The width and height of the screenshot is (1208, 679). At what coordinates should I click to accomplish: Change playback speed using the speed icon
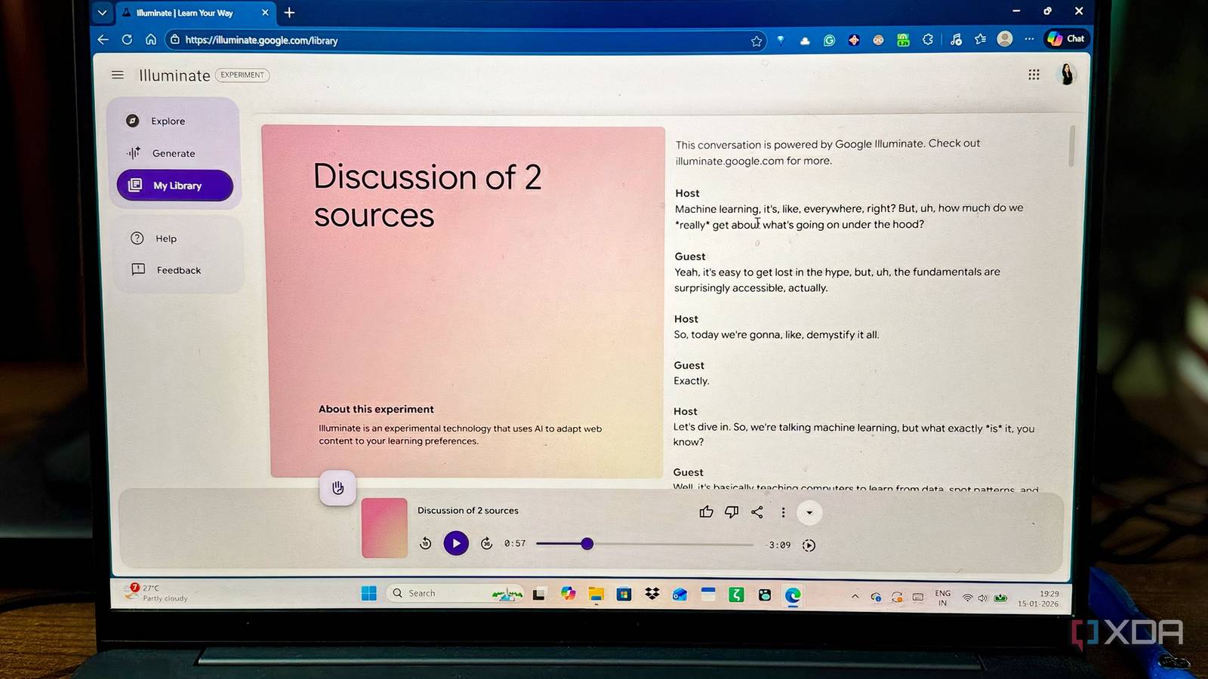(809, 545)
